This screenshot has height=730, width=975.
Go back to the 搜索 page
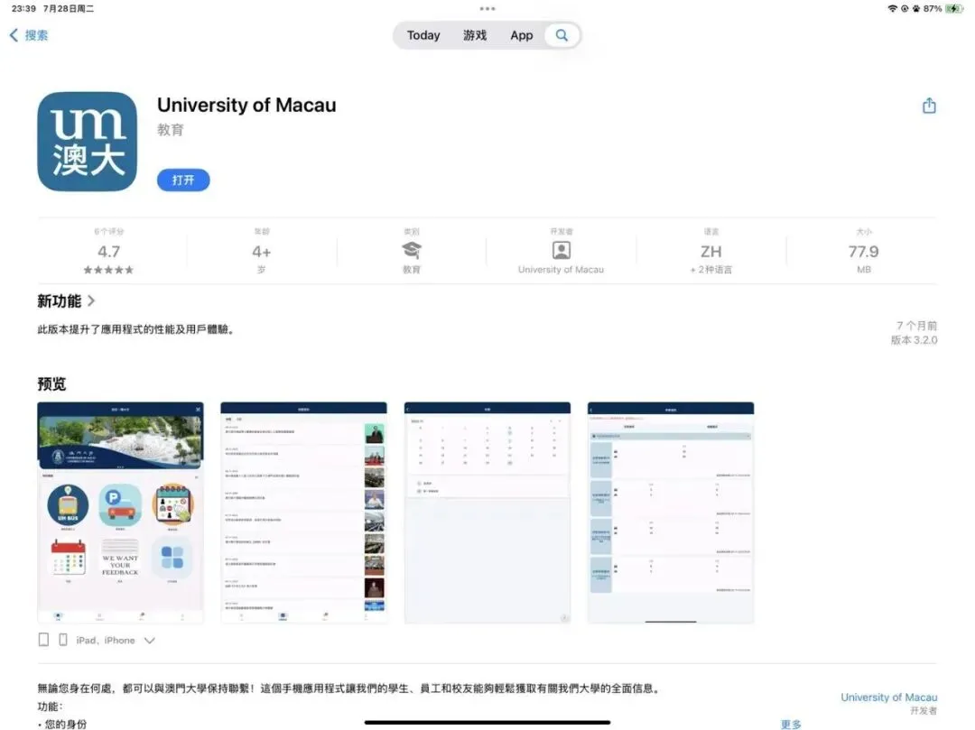(x=29, y=35)
